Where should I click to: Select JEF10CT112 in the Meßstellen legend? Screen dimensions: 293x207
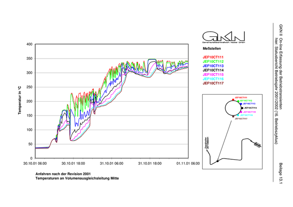click(x=213, y=62)
